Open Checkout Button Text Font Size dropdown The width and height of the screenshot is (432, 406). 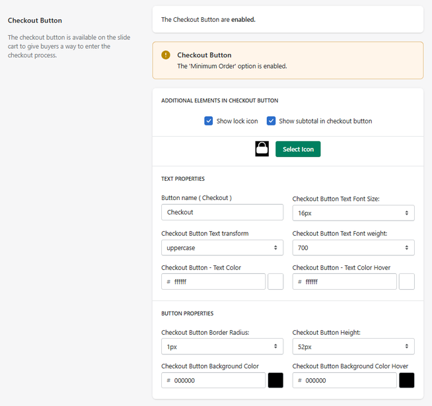coord(353,213)
